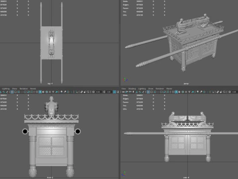Open Show menu in front view panel

(14, 89)
